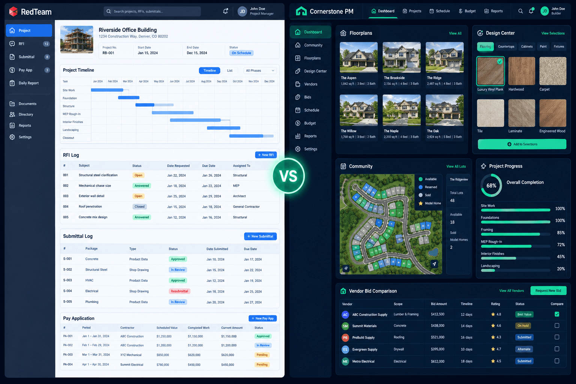
Task: Switch to the Cabinets tab
Action: [527, 46]
